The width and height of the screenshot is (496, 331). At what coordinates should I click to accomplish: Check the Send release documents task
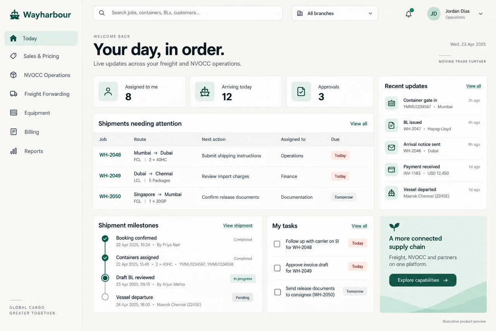277,292
